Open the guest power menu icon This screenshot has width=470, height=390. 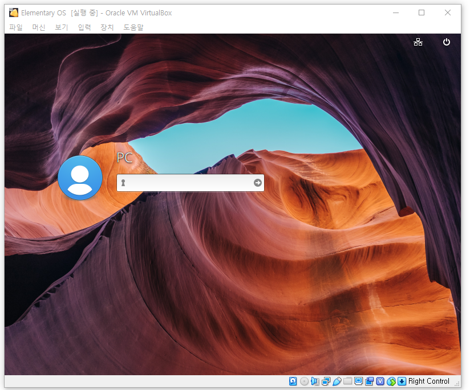(446, 42)
